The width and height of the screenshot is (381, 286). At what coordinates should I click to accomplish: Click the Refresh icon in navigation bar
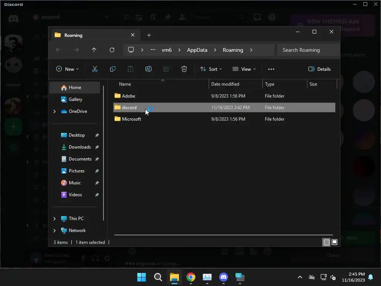(112, 50)
